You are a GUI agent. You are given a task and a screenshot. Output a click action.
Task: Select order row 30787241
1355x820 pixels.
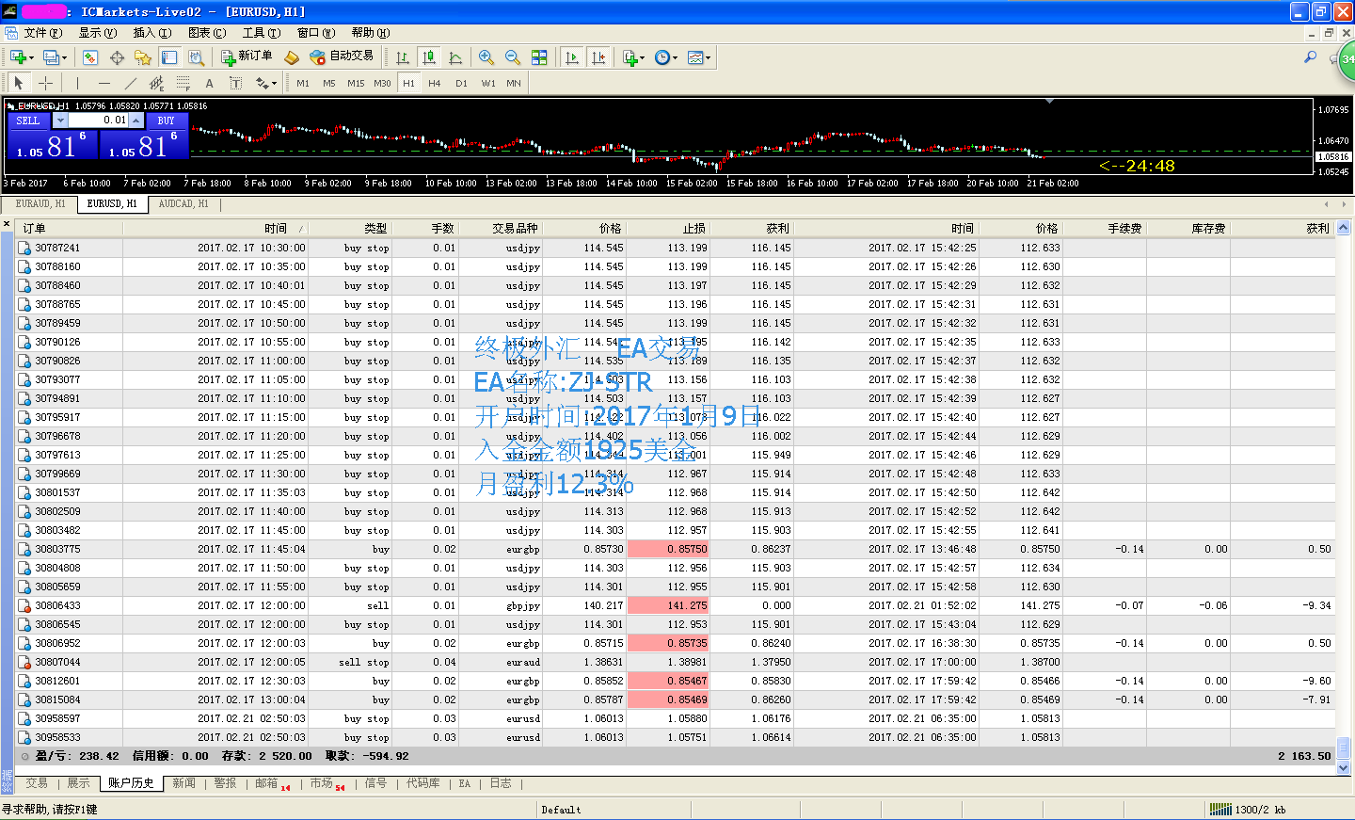coord(676,248)
